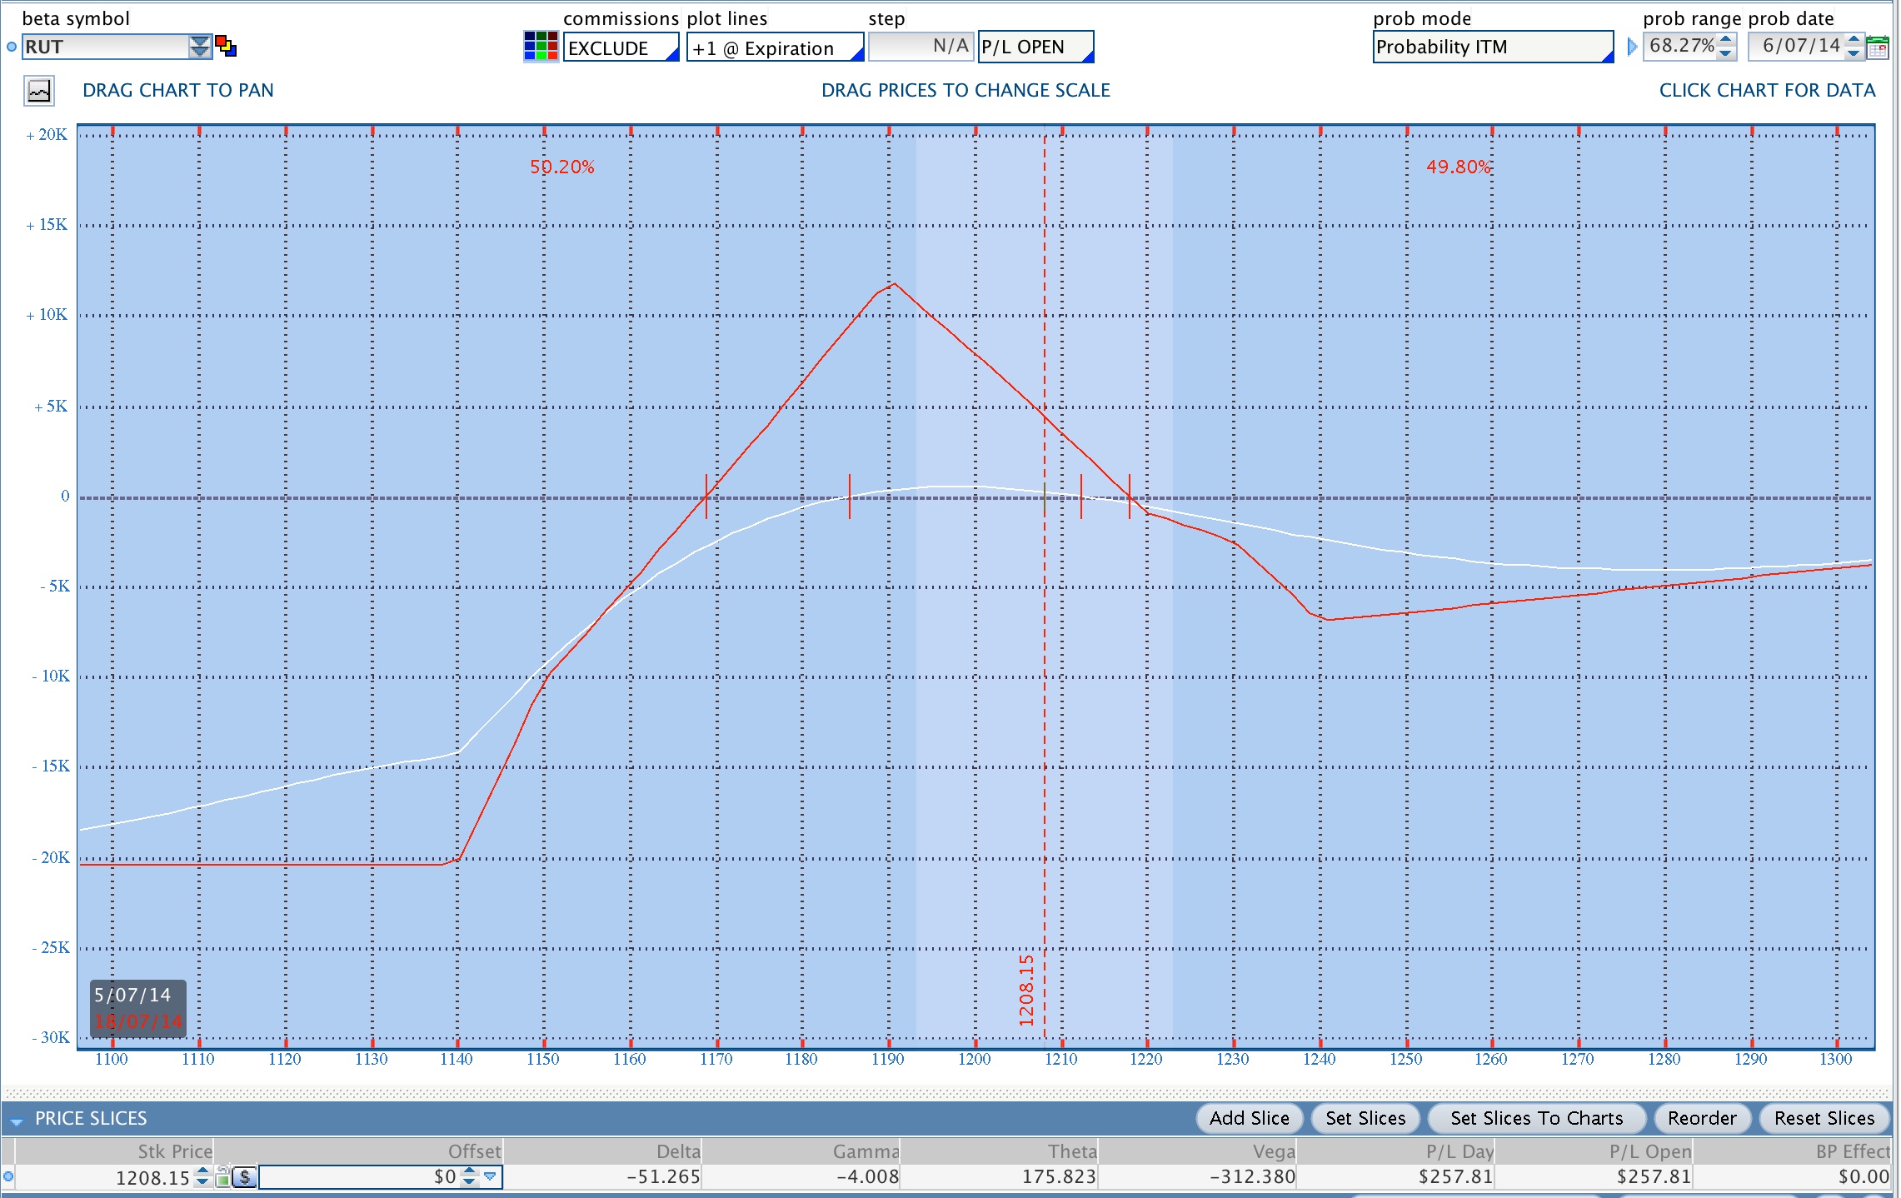
Task: Click the blue arrow beside prob range
Action: tap(1632, 47)
